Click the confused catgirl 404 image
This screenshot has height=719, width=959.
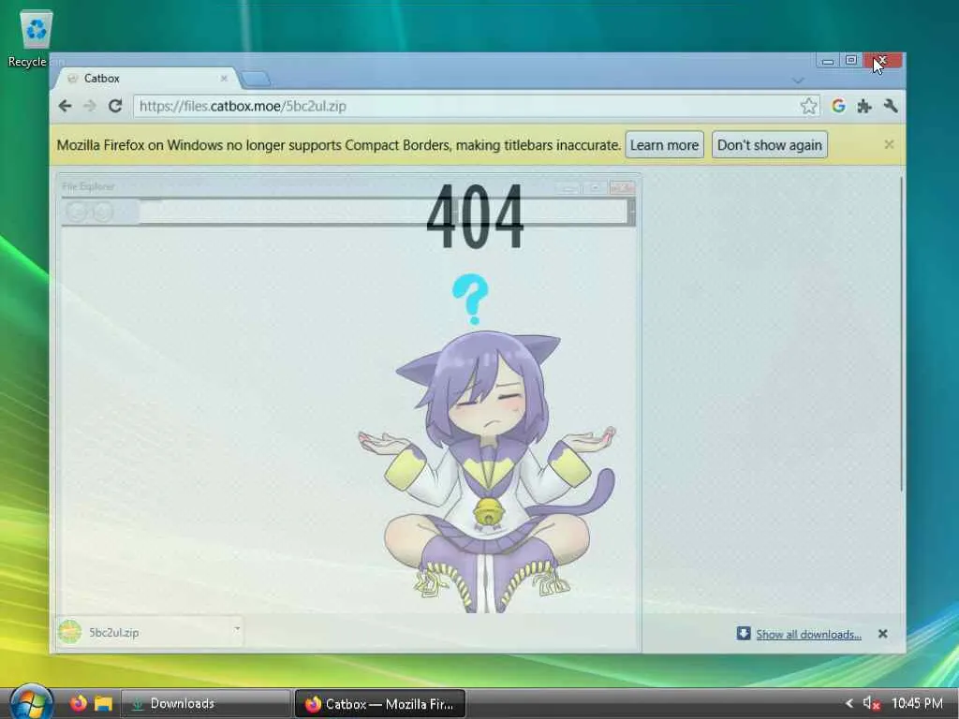(487, 443)
